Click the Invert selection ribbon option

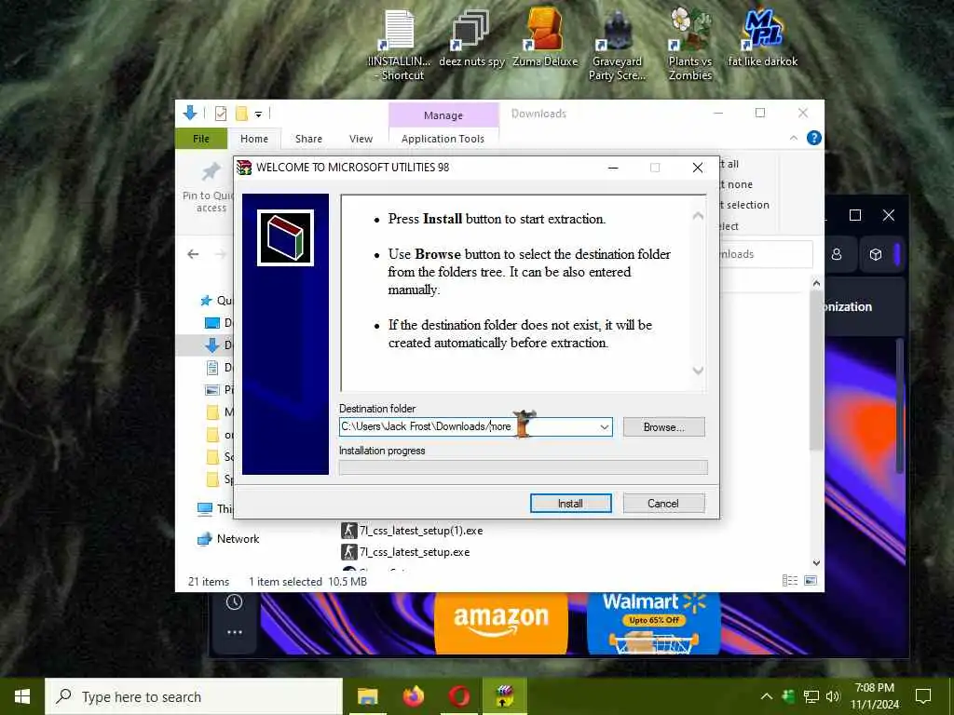pos(744,205)
